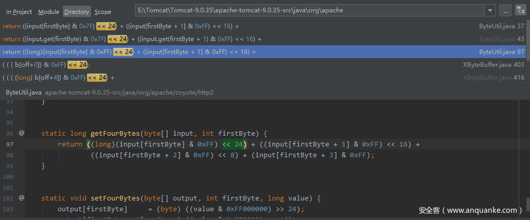The height and width of the screenshot is (220, 530).
Task: Expand the directory path dropdown arrow
Action: [x=489, y=11]
